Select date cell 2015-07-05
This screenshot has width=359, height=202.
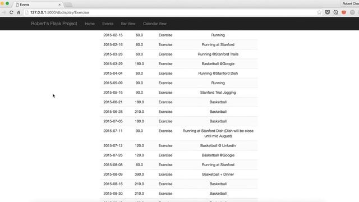coord(113,121)
